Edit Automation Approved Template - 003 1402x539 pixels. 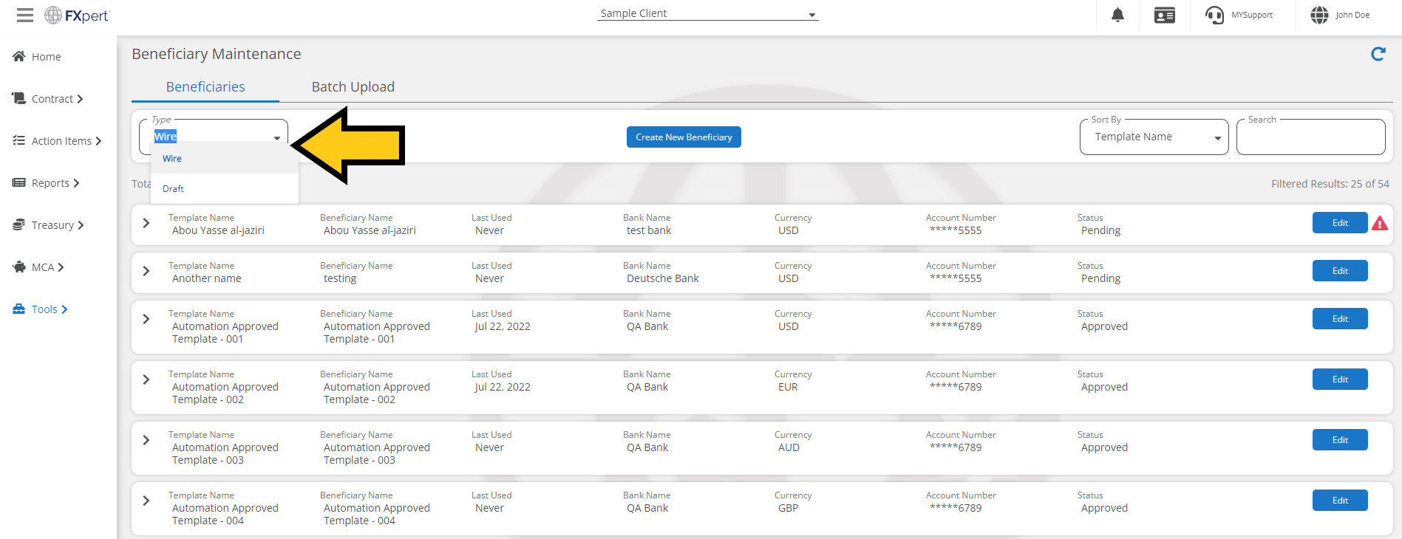[x=1340, y=440]
